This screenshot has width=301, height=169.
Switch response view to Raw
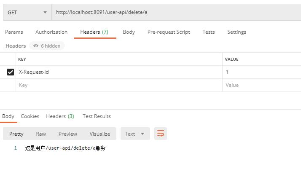click(x=41, y=134)
